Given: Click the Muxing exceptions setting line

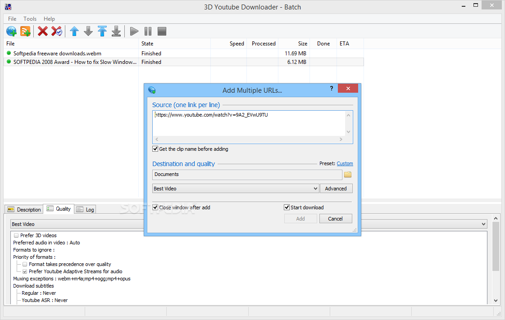Looking at the screenshot, I should (72, 279).
